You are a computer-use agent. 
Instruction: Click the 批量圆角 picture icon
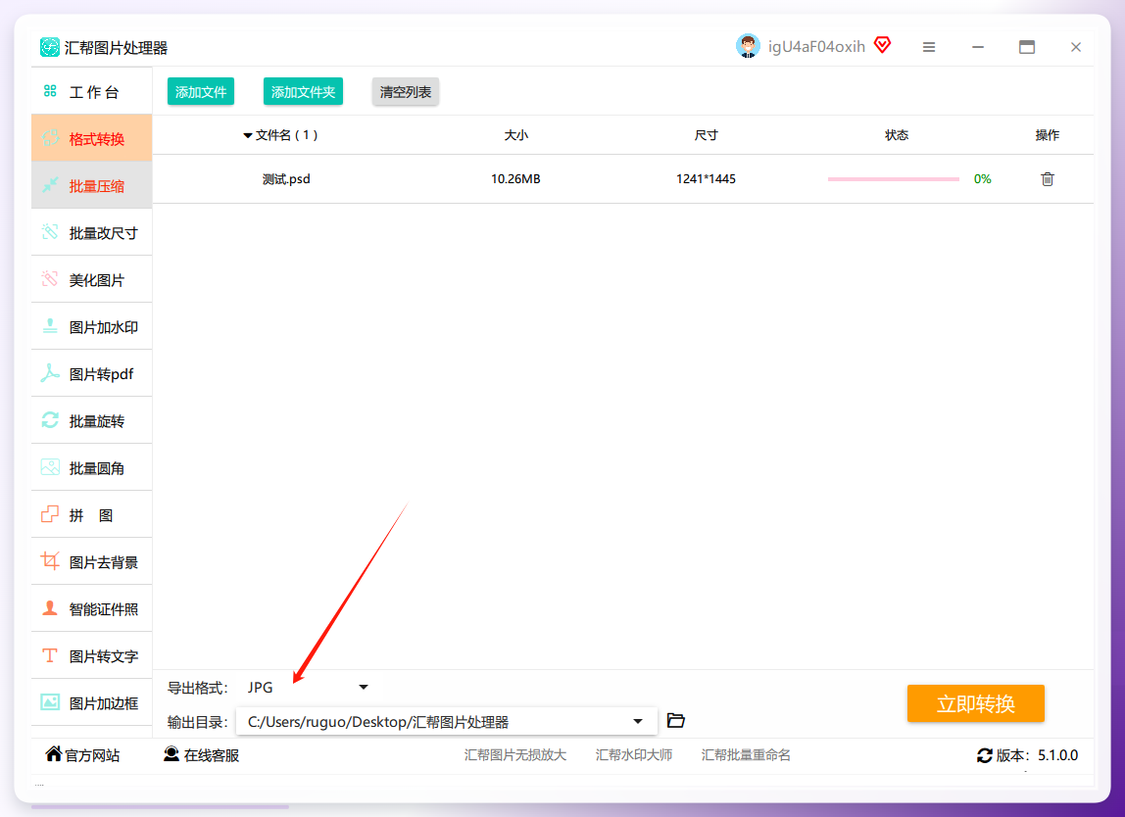[x=50, y=467]
